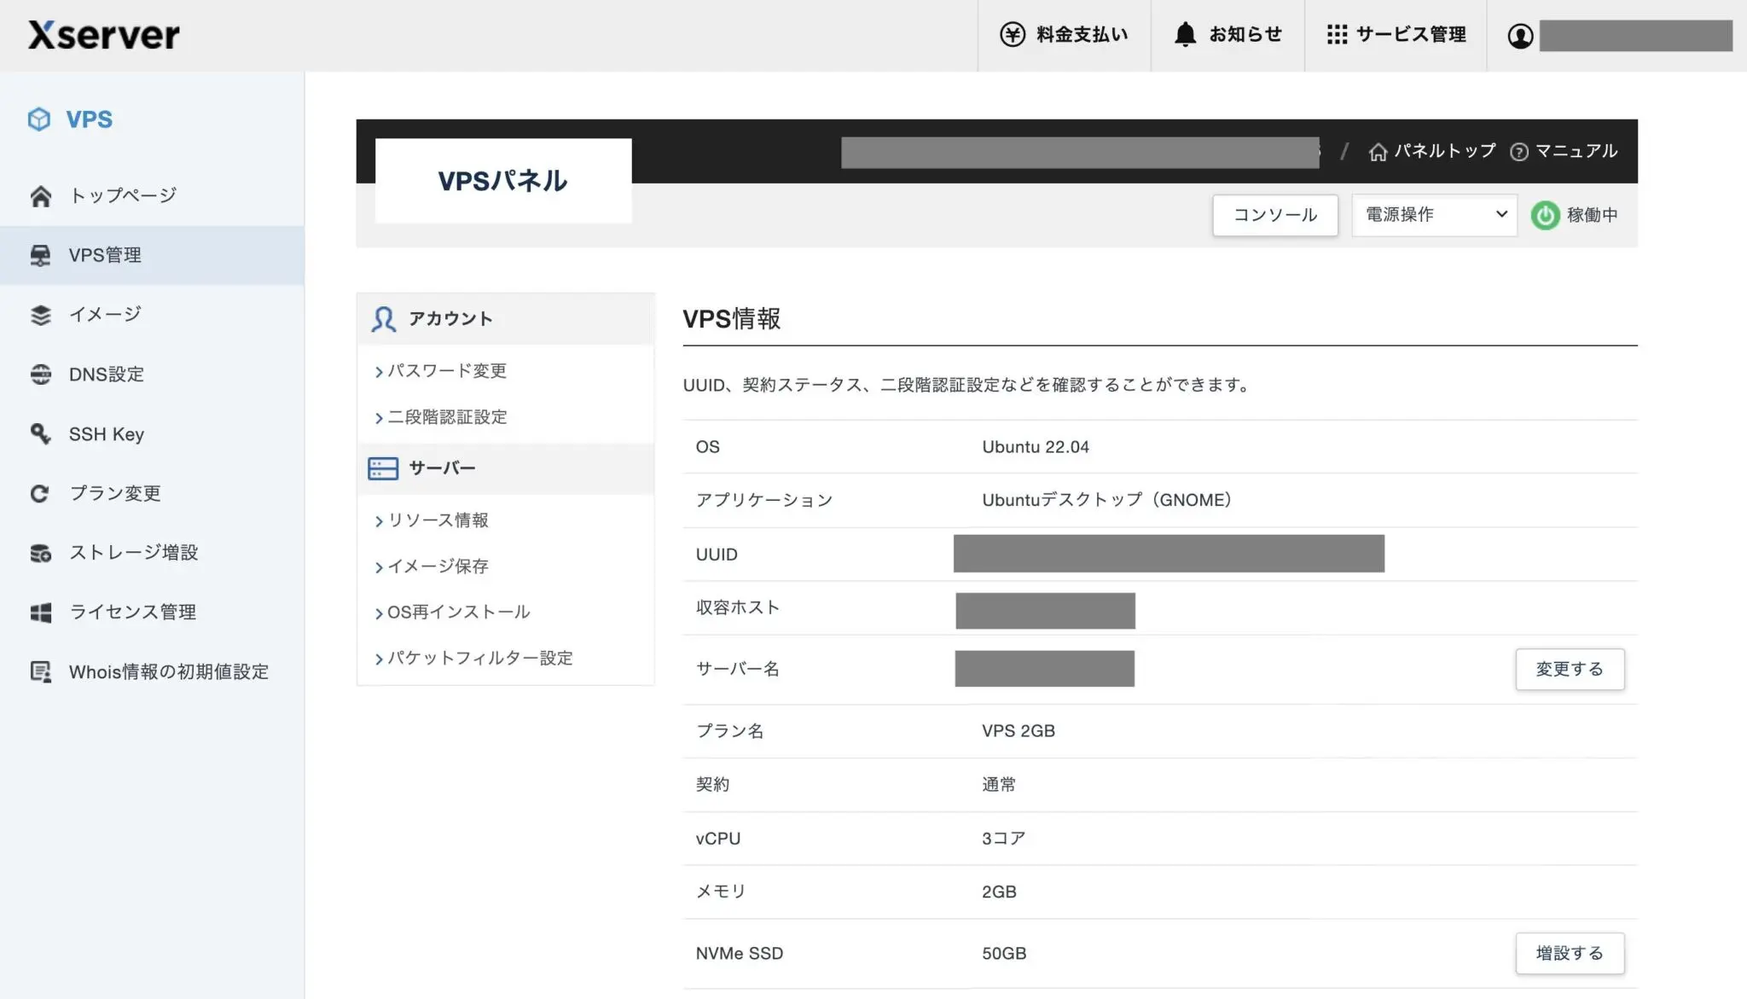Click the service management grid icon

pyautogui.click(x=1337, y=34)
